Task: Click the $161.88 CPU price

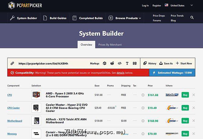Action: tap(153, 95)
